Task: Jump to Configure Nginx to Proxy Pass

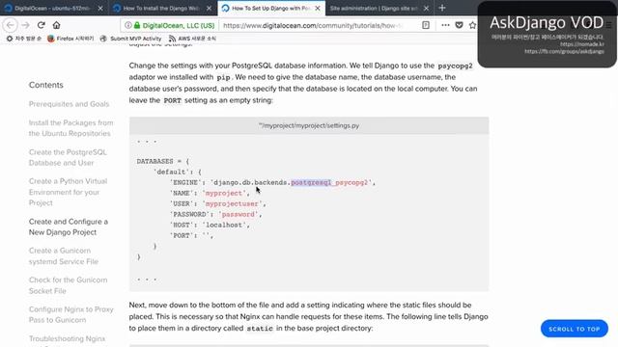Action: [70, 315]
